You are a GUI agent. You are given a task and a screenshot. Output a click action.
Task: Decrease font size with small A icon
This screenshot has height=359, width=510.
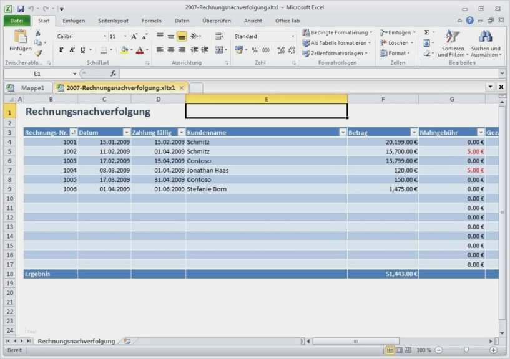tap(144, 36)
